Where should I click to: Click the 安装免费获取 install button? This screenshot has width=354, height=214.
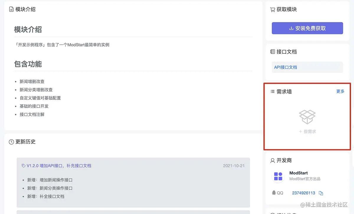(307, 28)
